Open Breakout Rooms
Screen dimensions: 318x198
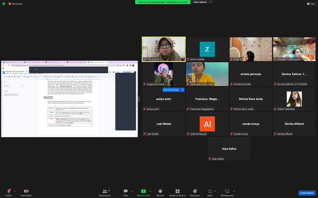tap(177, 193)
